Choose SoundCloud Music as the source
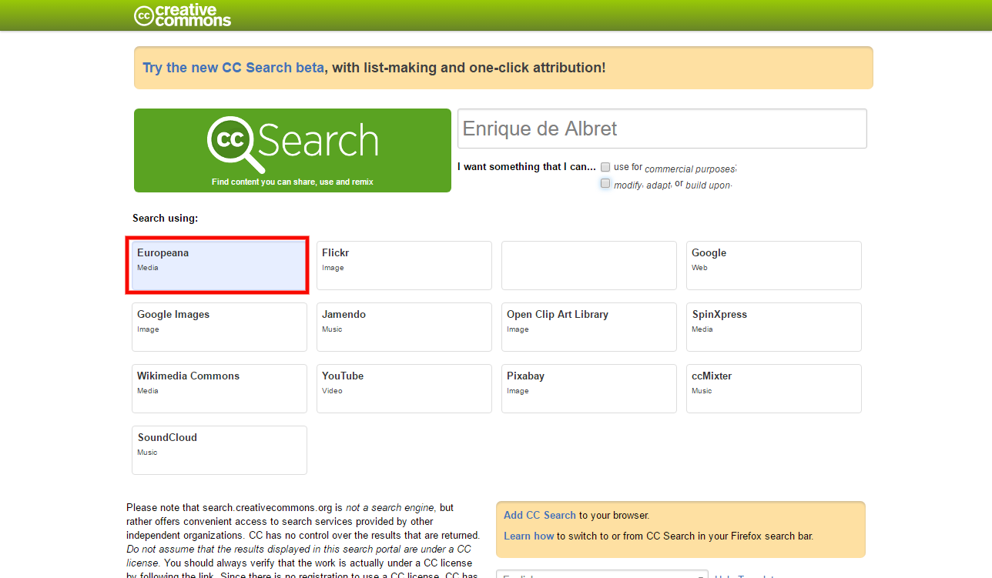Image resolution: width=992 pixels, height=578 pixels. click(220, 450)
